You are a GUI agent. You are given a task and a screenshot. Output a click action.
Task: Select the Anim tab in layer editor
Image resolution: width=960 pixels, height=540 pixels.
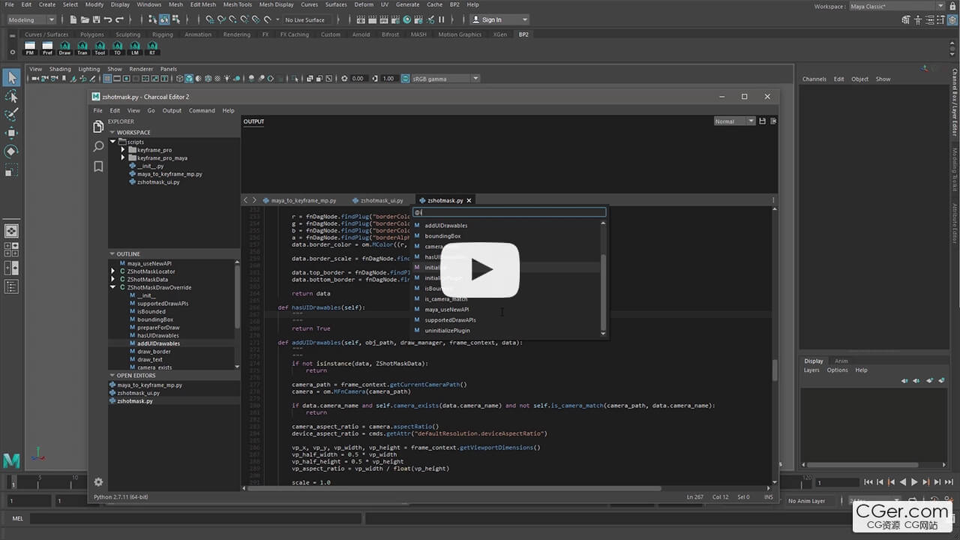click(x=841, y=361)
